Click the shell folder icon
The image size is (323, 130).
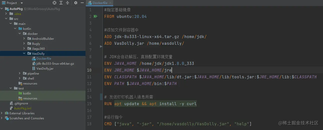(25, 79)
